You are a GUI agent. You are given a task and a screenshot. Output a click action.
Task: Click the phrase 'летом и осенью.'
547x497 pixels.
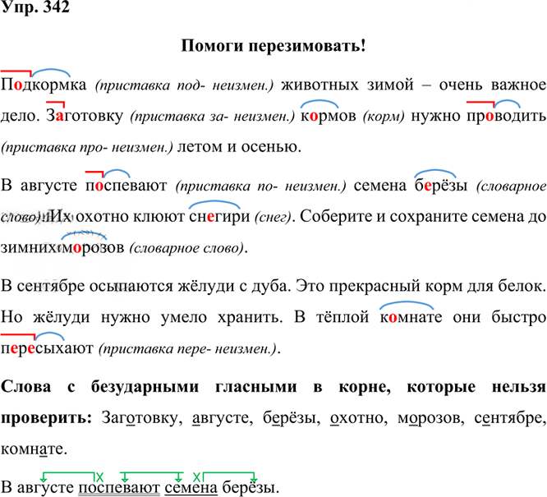coord(240,147)
